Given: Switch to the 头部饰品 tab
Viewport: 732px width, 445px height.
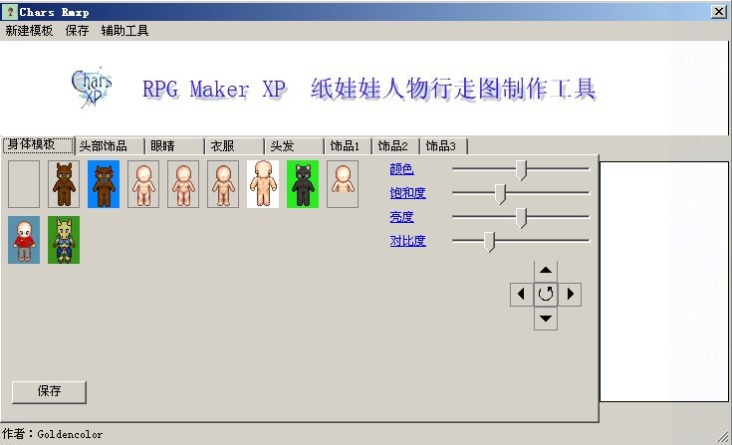Looking at the screenshot, I should tap(111, 146).
